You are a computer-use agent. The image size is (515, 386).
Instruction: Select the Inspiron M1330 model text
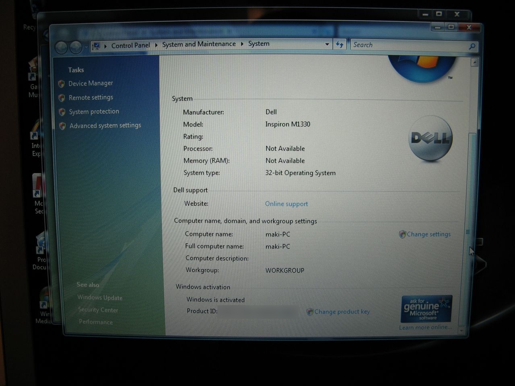point(288,124)
